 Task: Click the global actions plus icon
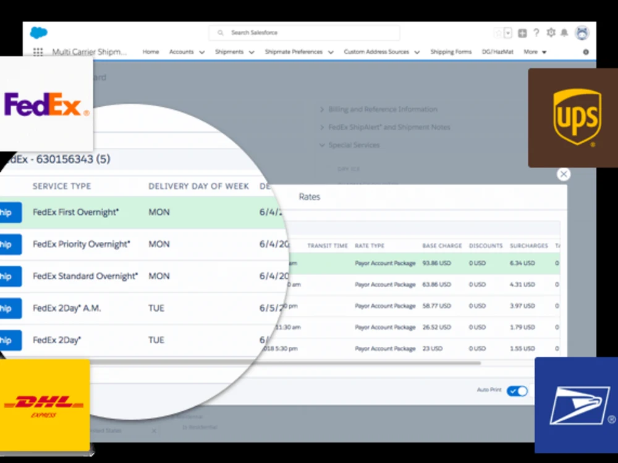point(522,33)
